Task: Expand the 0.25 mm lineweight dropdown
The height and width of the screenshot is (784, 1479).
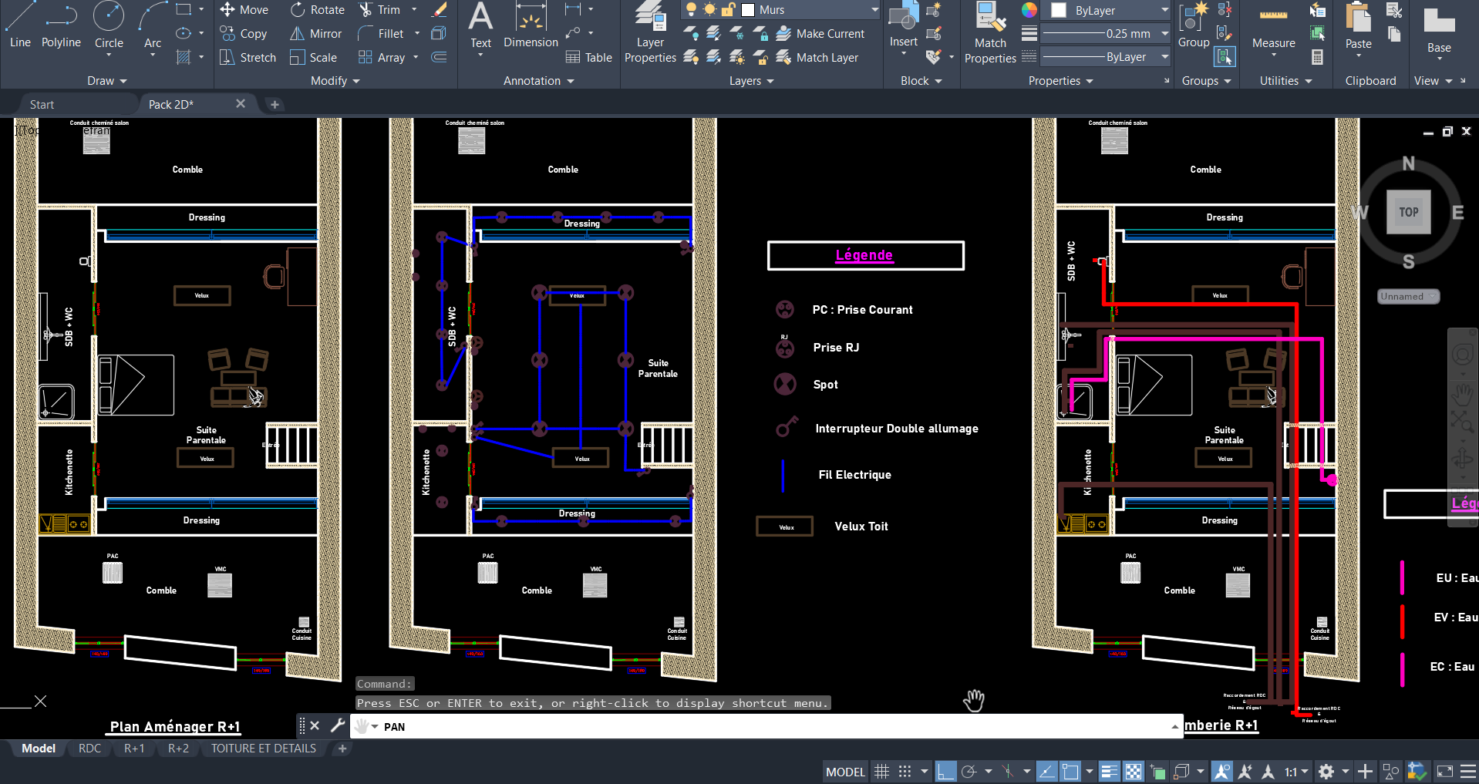Action: (x=1164, y=34)
